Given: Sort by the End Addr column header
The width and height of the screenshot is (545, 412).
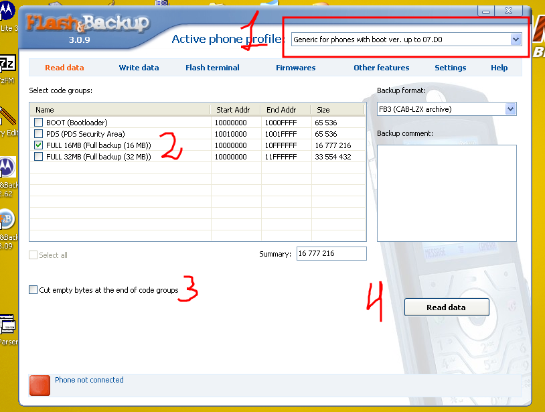Looking at the screenshot, I should (x=285, y=110).
